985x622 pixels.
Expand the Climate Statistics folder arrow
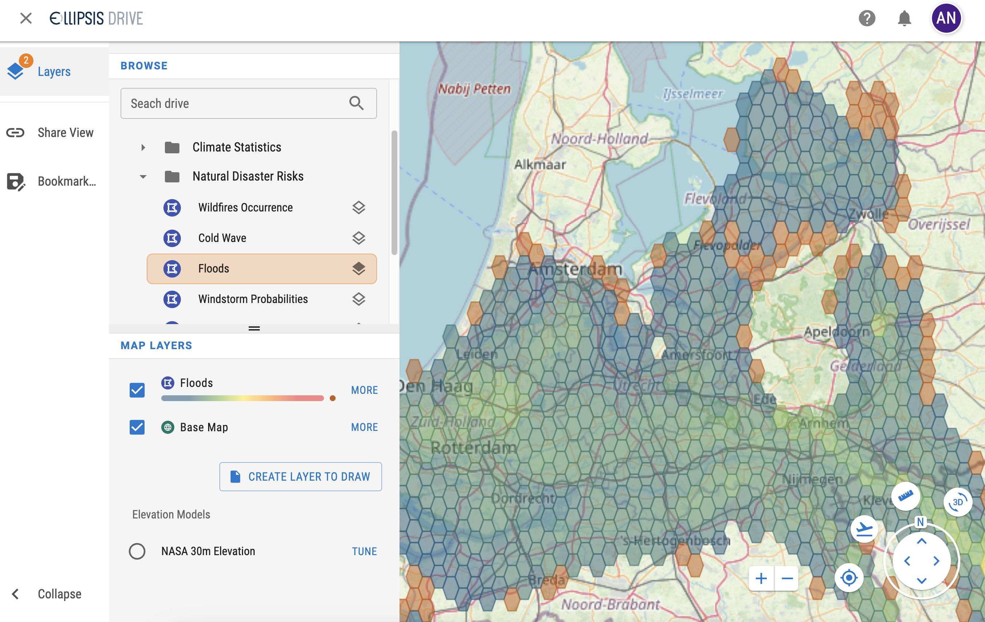point(143,147)
